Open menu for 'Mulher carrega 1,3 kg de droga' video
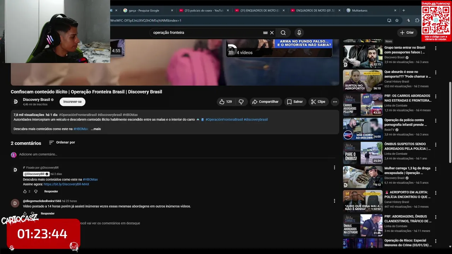Image resolution: width=452 pixels, height=254 pixels. point(435,169)
